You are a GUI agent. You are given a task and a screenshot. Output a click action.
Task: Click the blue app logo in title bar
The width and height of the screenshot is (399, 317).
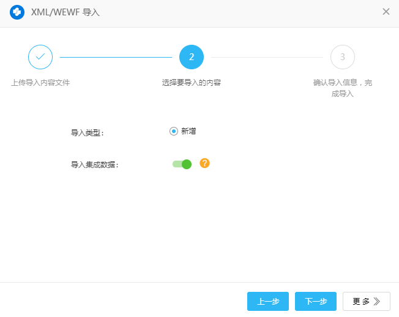point(17,12)
